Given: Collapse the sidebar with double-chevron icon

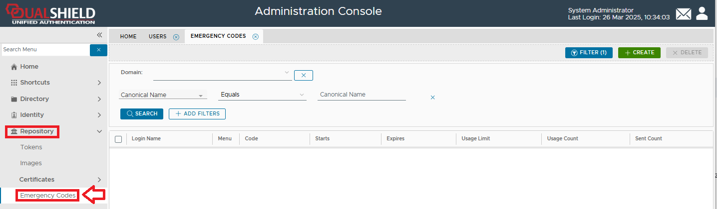Looking at the screenshot, I should [99, 35].
